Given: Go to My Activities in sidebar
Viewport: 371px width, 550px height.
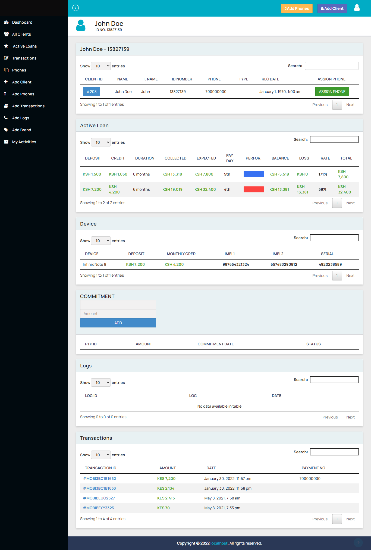Looking at the screenshot, I should click(x=24, y=142).
